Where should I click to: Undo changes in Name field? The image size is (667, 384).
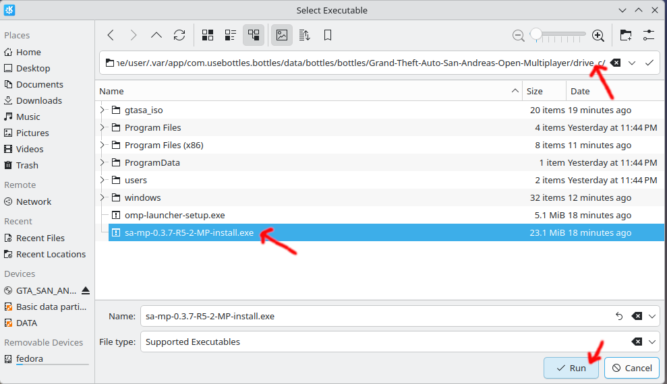(x=619, y=316)
